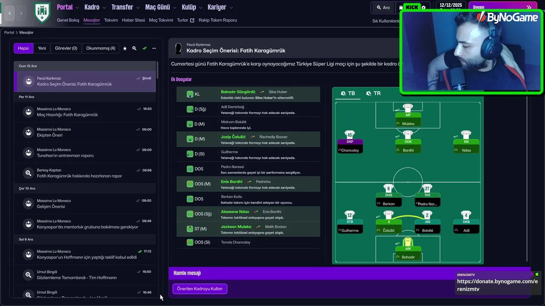
Task: Select the TB pitch view tab
Action: point(347,93)
